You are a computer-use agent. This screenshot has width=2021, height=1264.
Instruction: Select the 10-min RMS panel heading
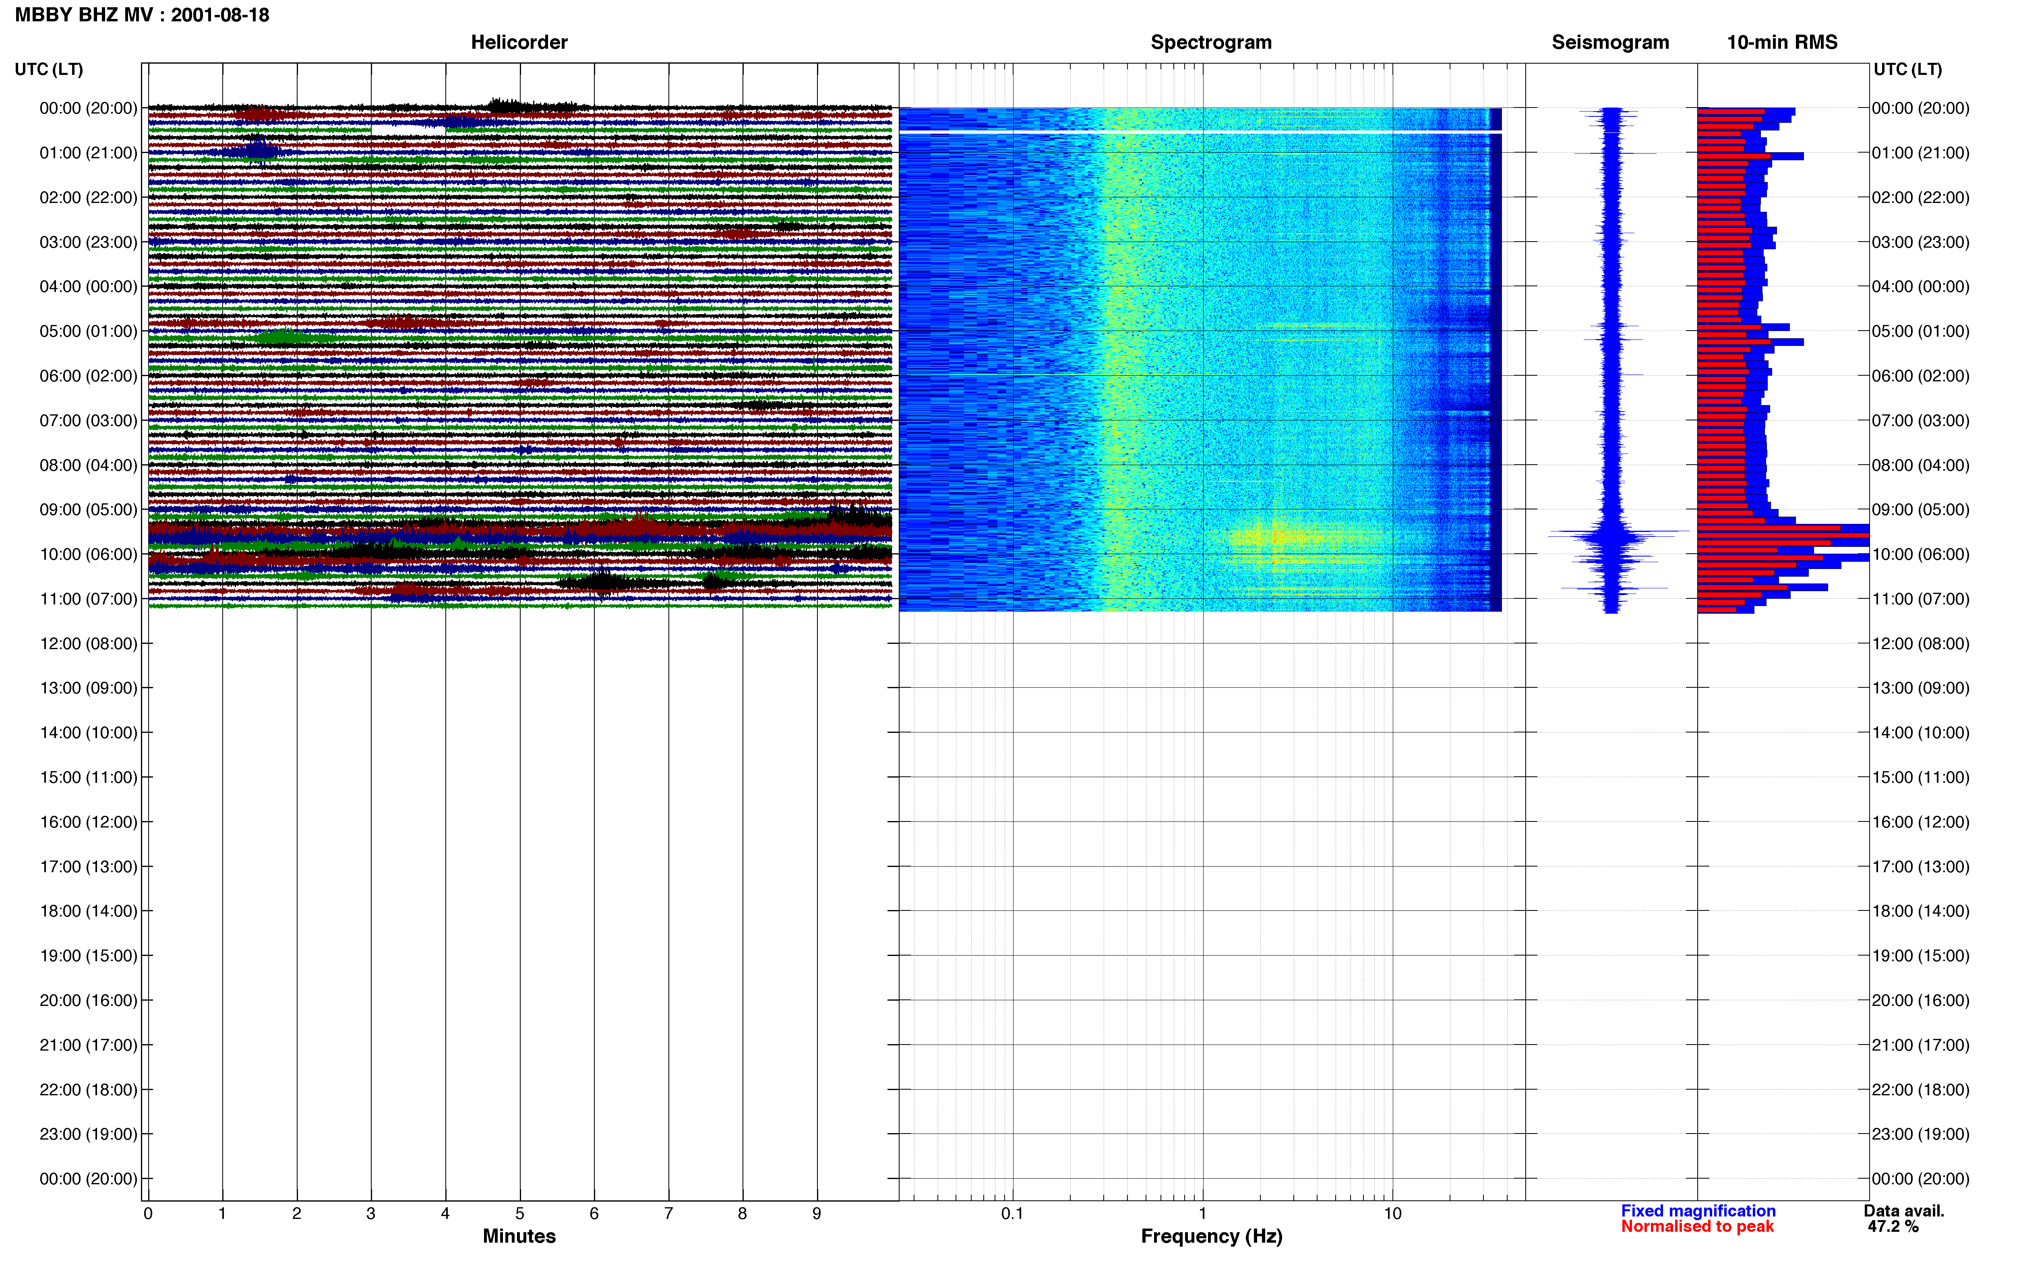click(x=1782, y=42)
